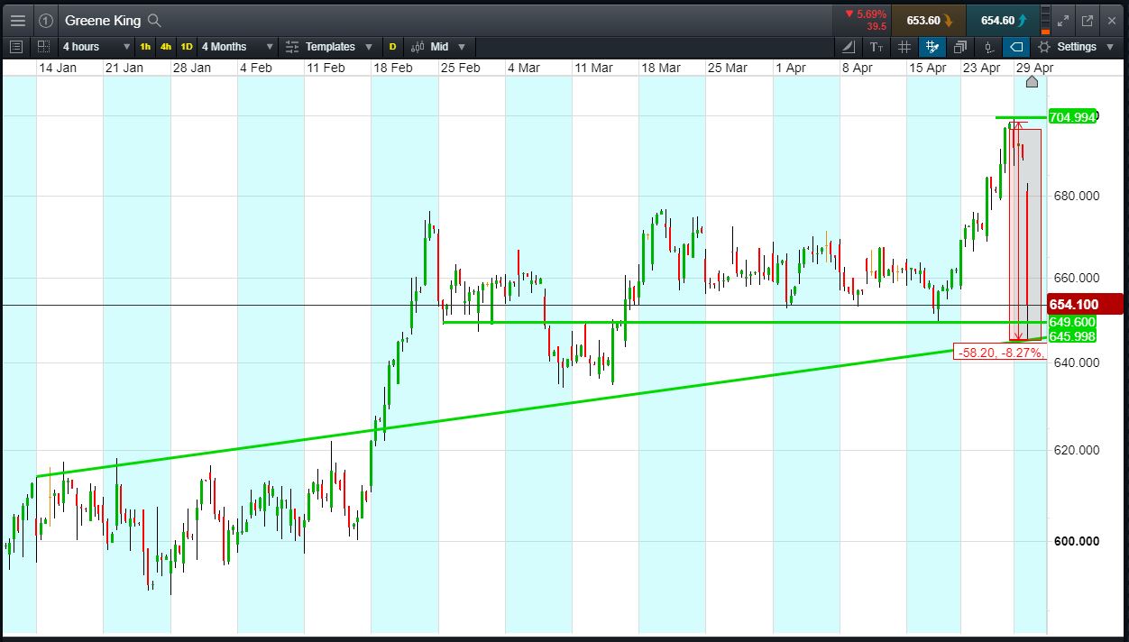Select the trend line drawing tool

point(849,47)
